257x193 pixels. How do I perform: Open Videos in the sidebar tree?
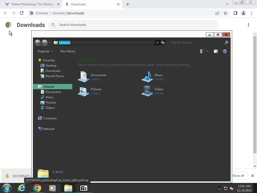tap(50, 108)
